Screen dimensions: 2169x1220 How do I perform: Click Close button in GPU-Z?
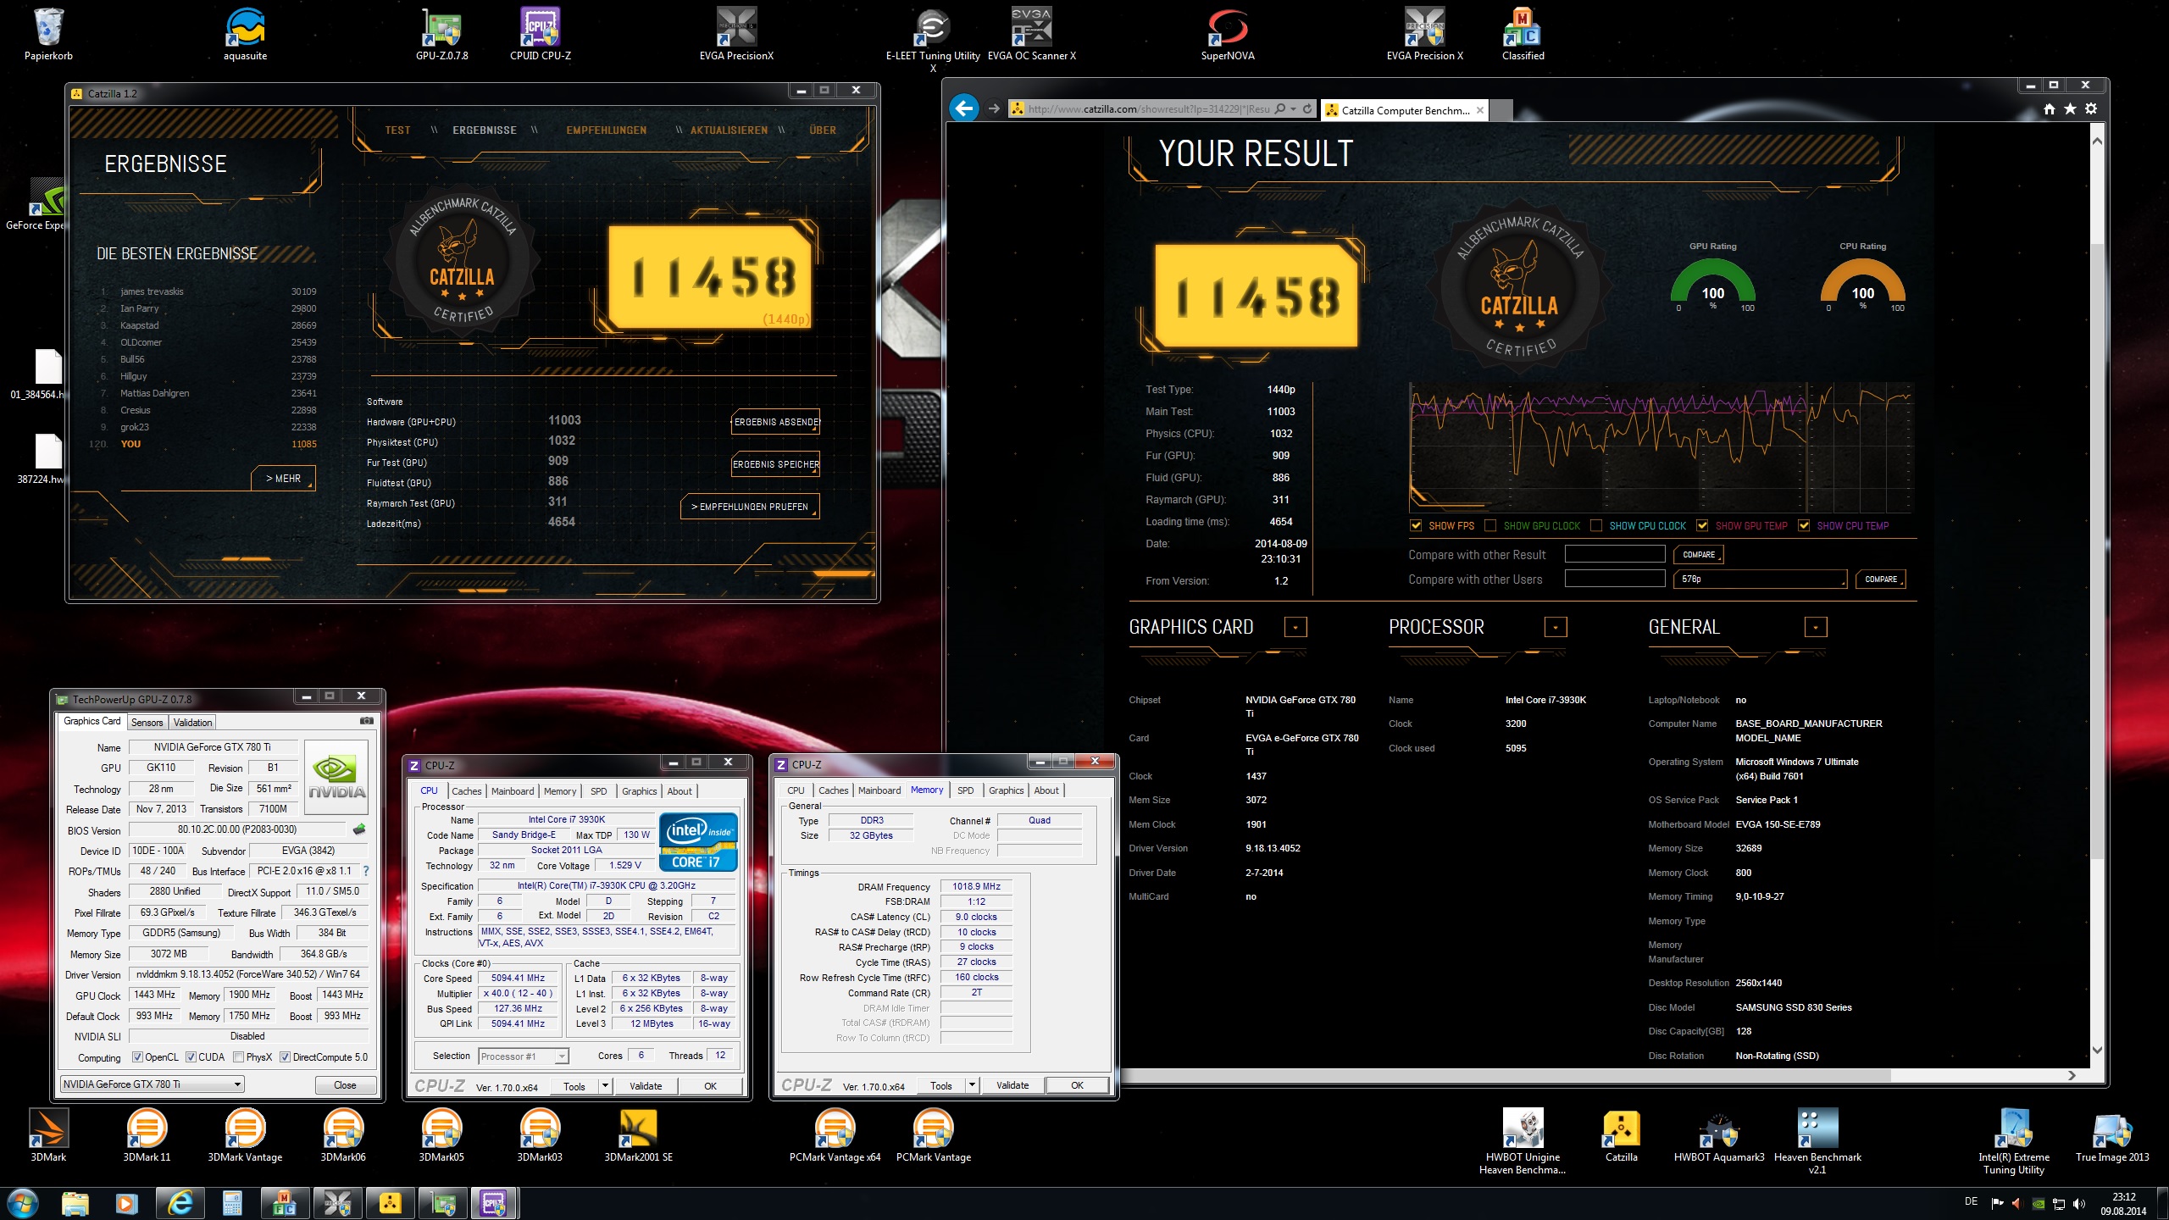345,1085
